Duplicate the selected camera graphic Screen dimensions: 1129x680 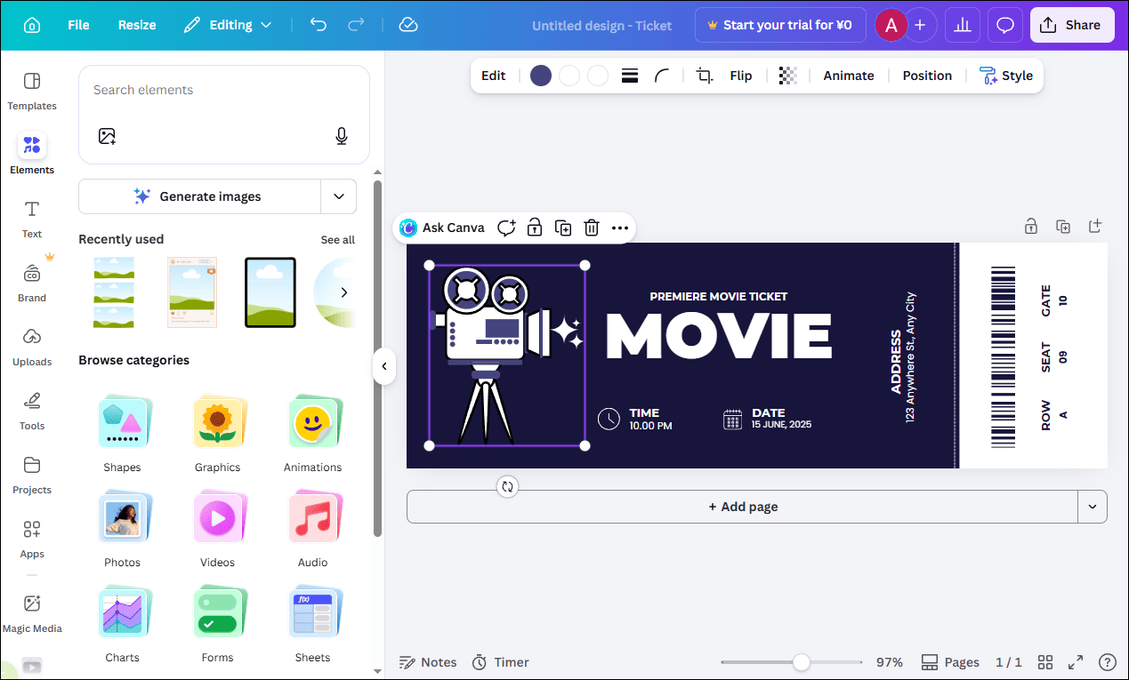pos(563,228)
